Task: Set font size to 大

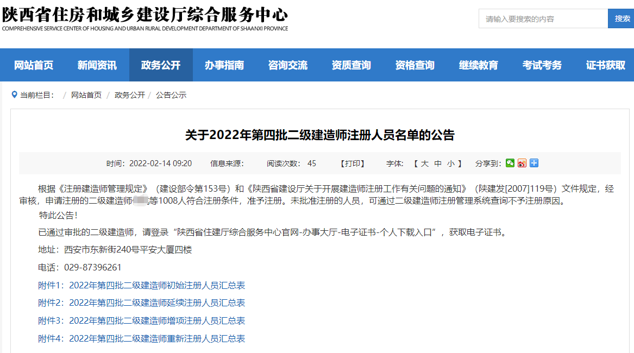Action: (x=424, y=163)
